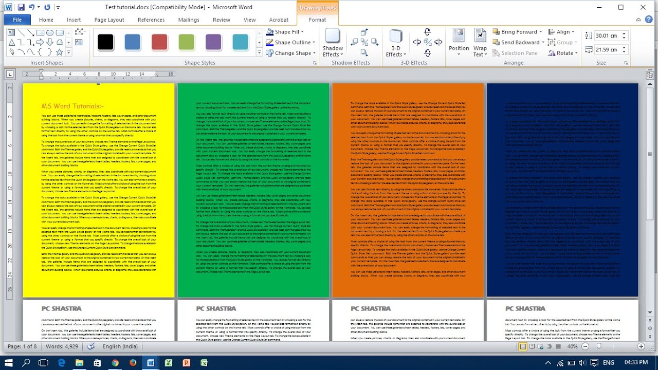Open the Customize Quick Access Toolbar dropdown
This screenshot has width=658, height=370.
pyautogui.click(x=58, y=7)
